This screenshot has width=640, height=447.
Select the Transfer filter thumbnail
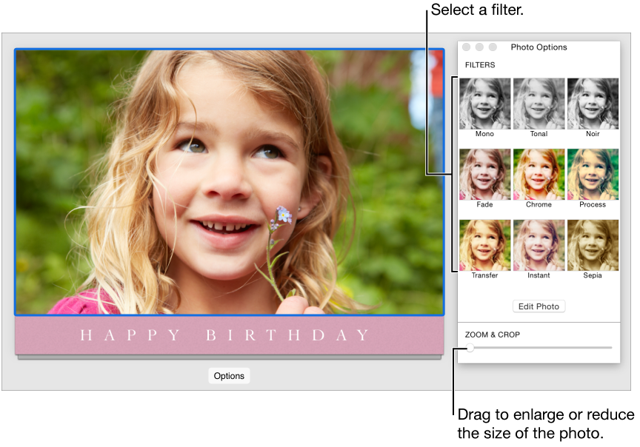[x=484, y=245]
